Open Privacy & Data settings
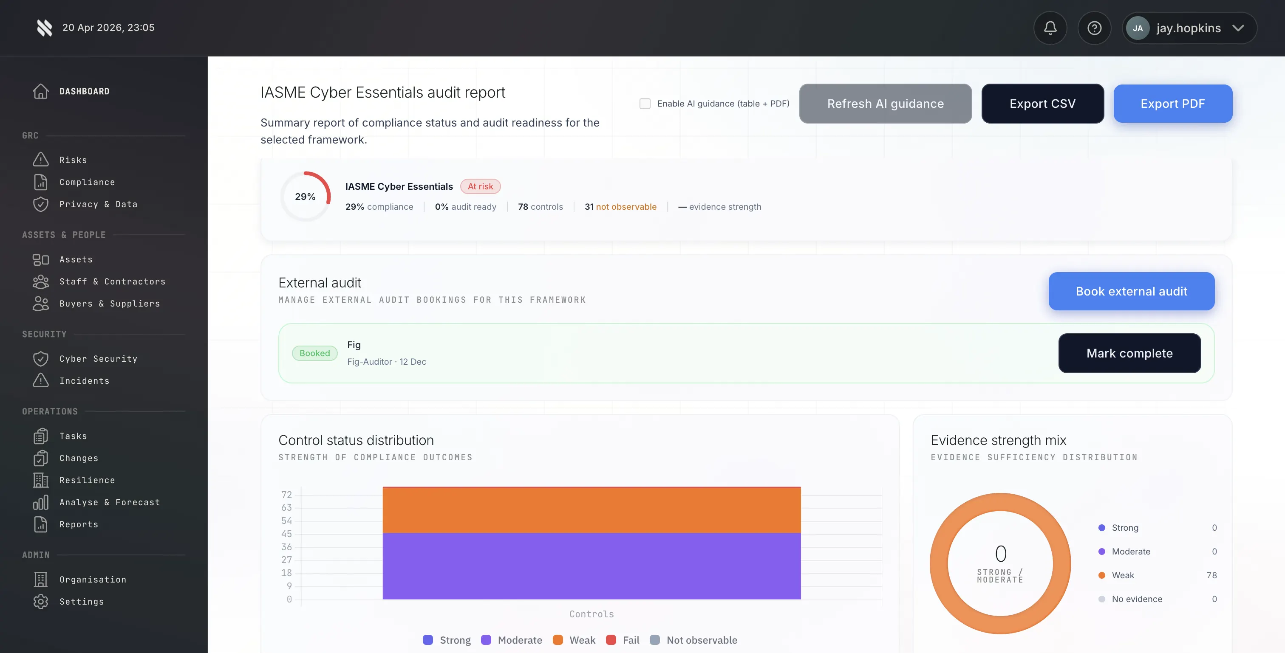 pyautogui.click(x=98, y=204)
